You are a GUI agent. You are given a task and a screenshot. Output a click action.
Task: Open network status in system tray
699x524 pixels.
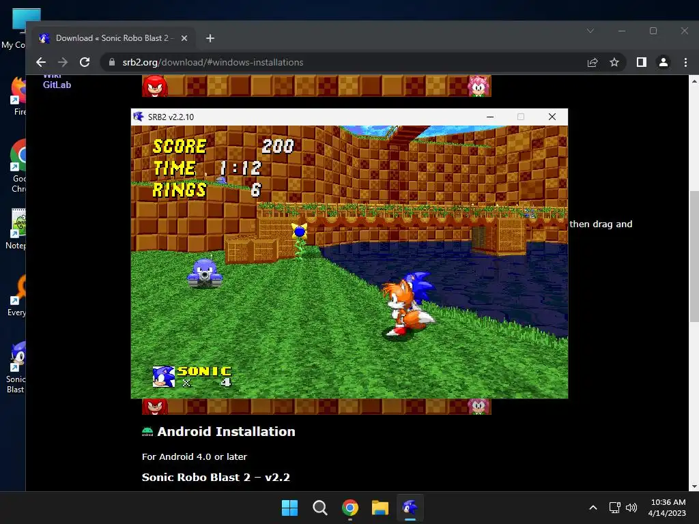tap(615, 508)
